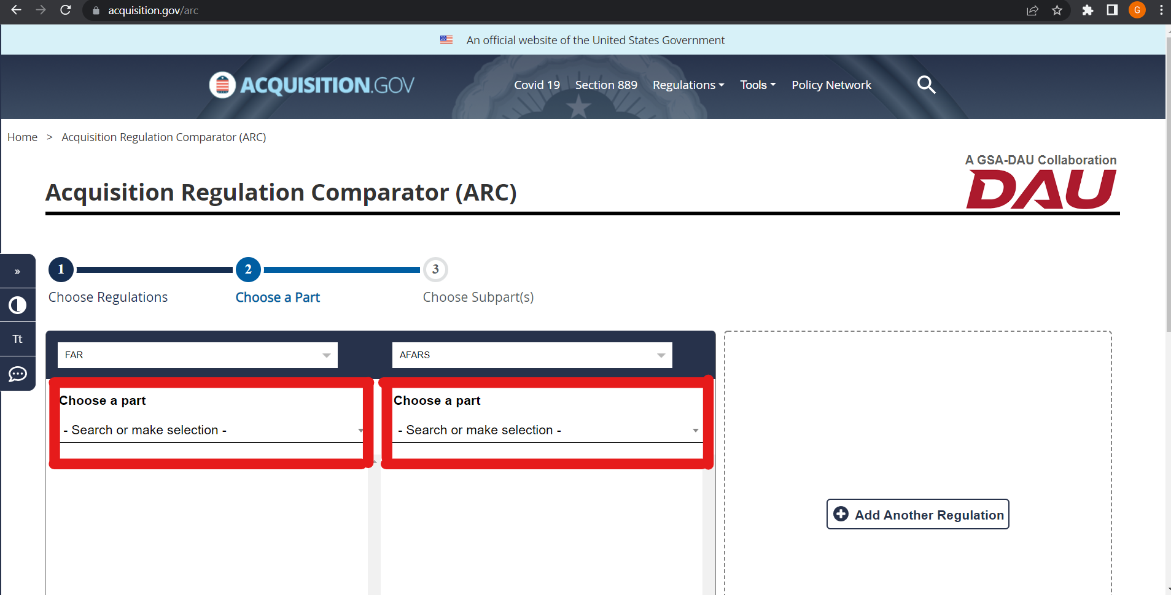Image resolution: width=1171 pixels, height=595 pixels.
Task: Expand the sidebar with the » icon
Action: [17, 271]
